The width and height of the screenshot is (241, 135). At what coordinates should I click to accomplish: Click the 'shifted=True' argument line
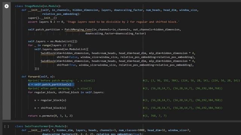125,65
